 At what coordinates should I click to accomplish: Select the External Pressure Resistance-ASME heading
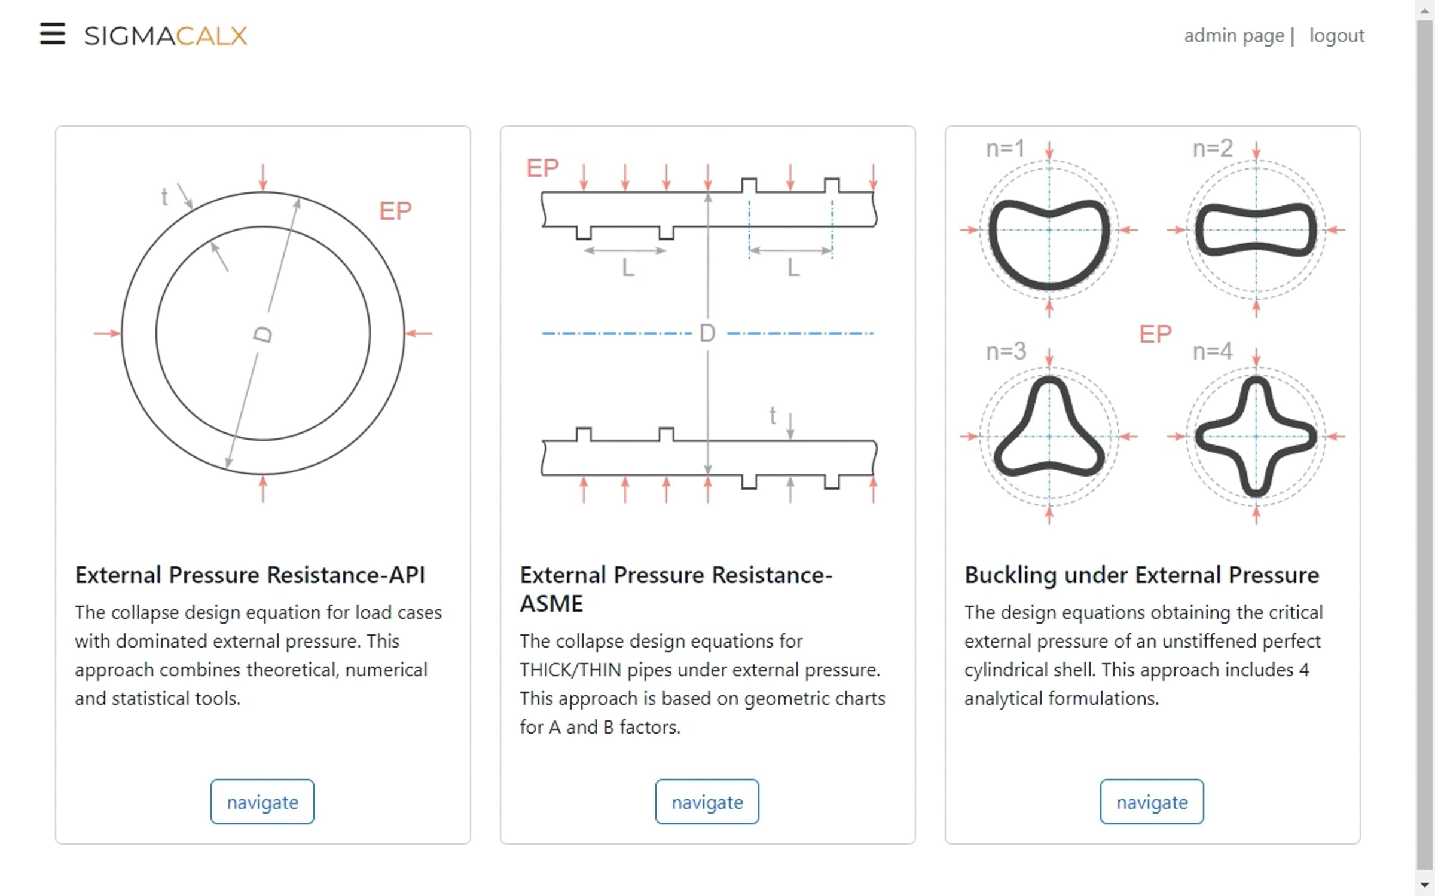[x=676, y=589]
